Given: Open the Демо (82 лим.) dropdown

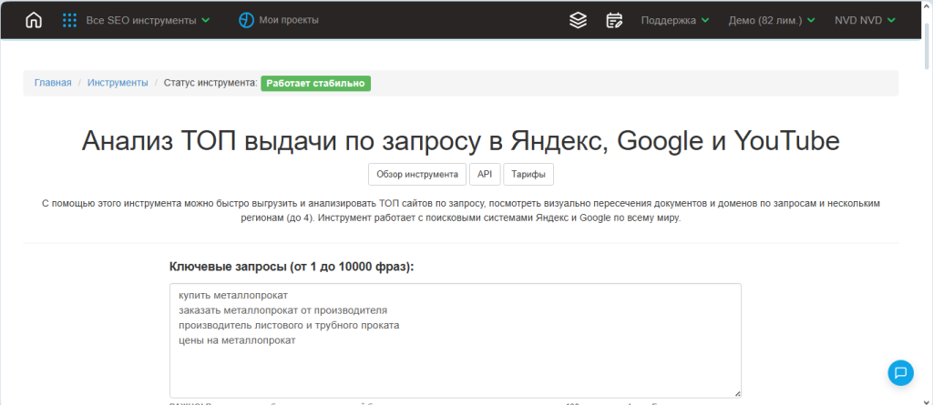Looking at the screenshot, I should point(771,20).
